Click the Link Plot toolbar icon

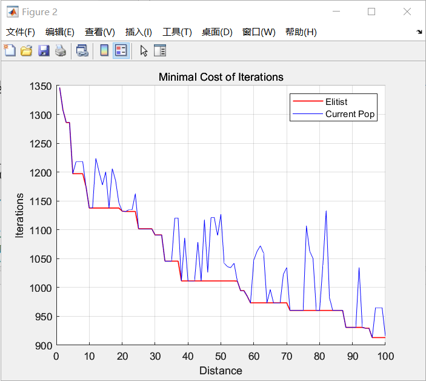[x=82, y=50]
